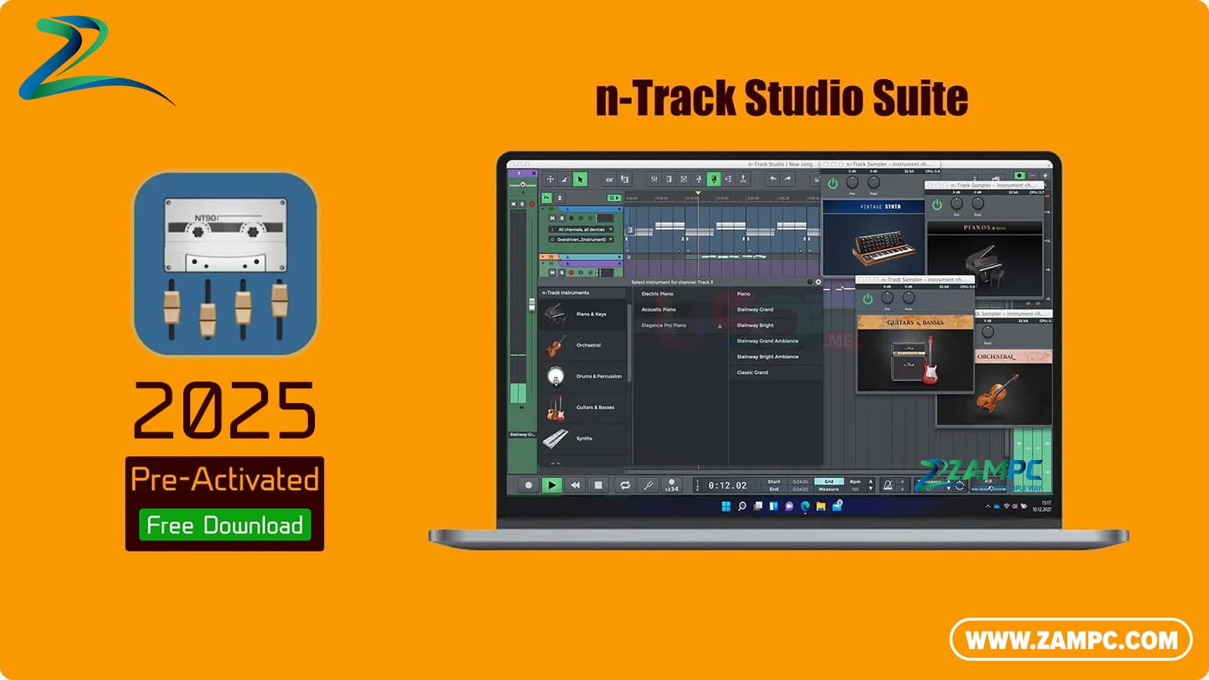Click the Stop button in the transport bar
1209x680 pixels.
[598, 485]
